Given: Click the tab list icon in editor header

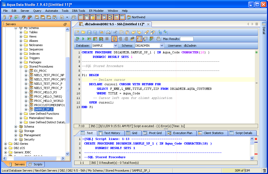Looking at the screenshot, I should coord(257,24).
